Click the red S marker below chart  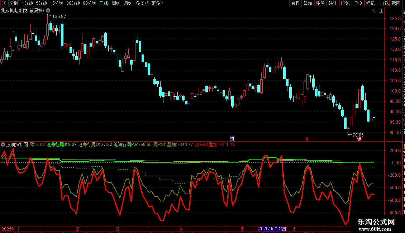click(x=307, y=139)
